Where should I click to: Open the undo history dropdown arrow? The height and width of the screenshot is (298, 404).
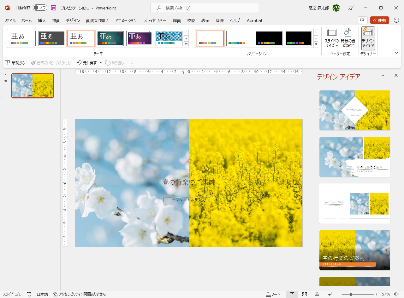101,63
